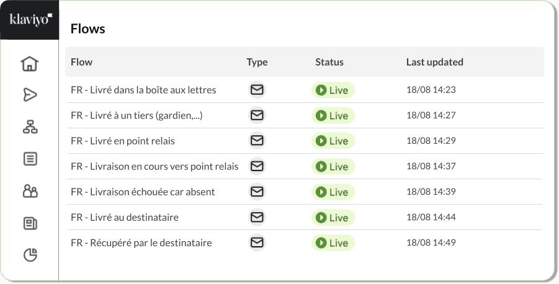Open the content newspaper icon in sidebar
The image size is (559, 284).
point(30,223)
